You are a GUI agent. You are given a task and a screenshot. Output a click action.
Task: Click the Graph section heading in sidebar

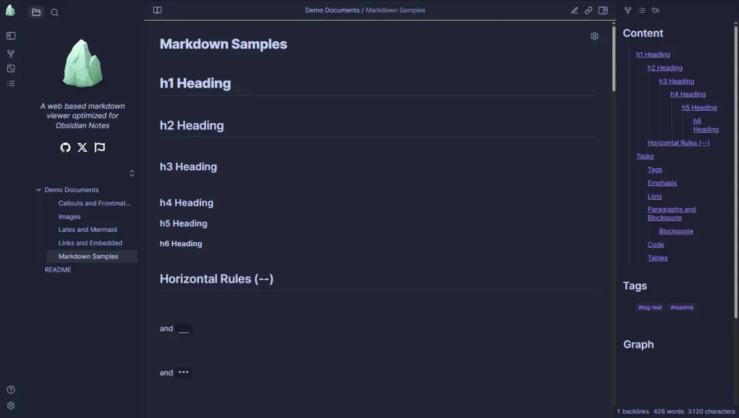click(x=638, y=345)
